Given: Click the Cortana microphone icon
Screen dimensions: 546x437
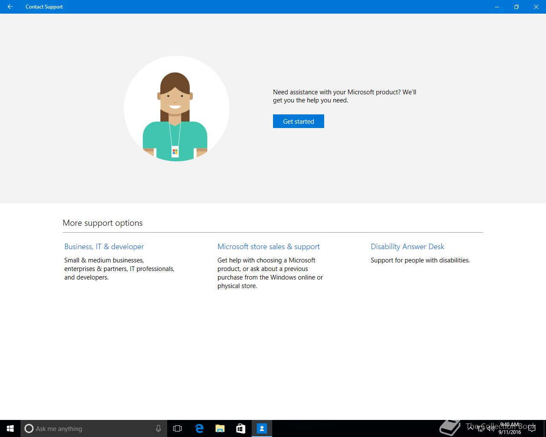Looking at the screenshot, I should [x=158, y=428].
